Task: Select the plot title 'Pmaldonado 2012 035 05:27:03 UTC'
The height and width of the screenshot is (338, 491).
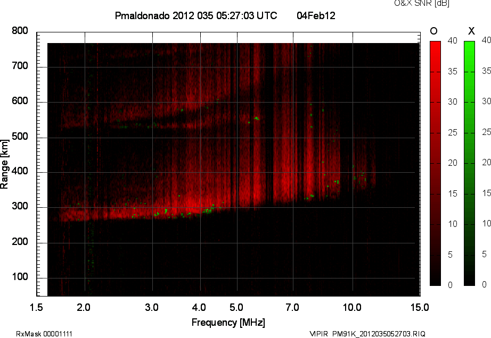Action: (x=196, y=15)
